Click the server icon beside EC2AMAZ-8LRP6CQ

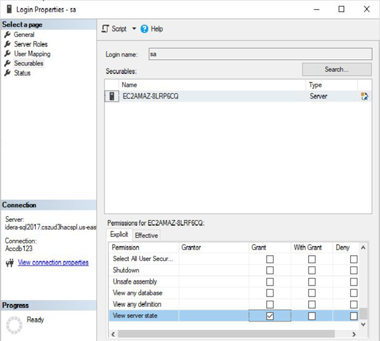pyautogui.click(x=112, y=96)
